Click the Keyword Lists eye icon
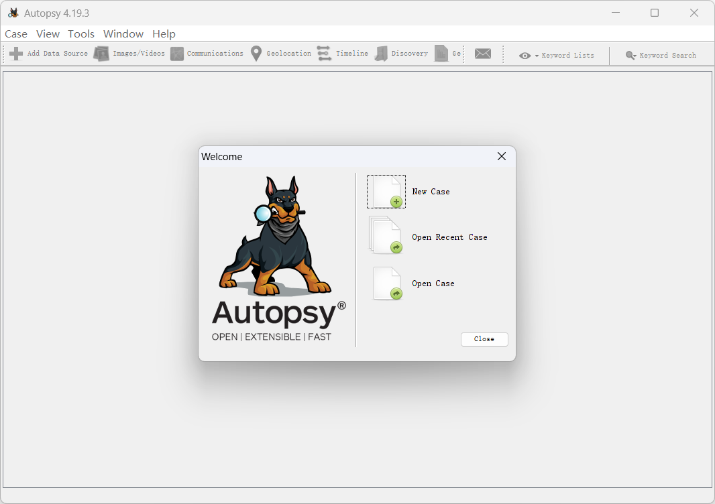Screen dimensions: 715x504 pyautogui.click(x=525, y=56)
